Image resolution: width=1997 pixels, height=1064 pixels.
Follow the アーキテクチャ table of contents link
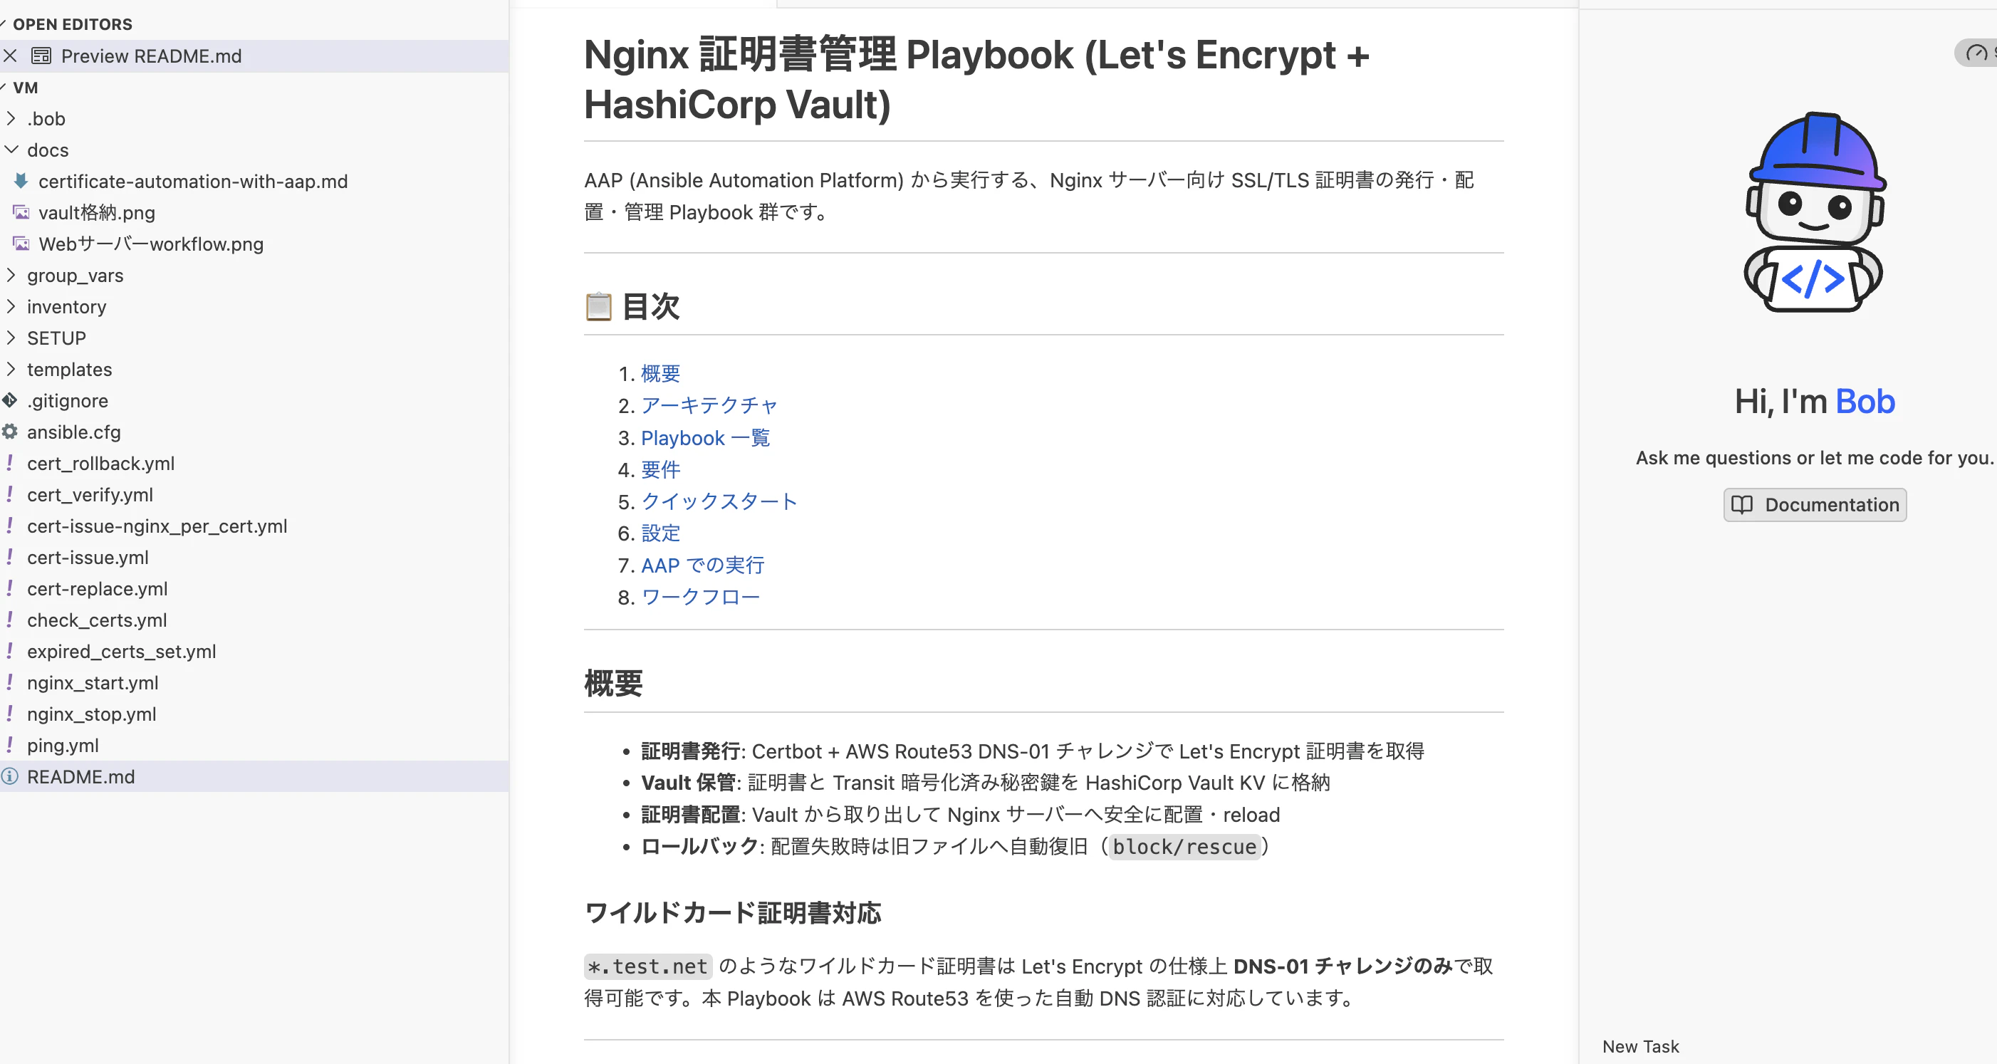(709, 405)
